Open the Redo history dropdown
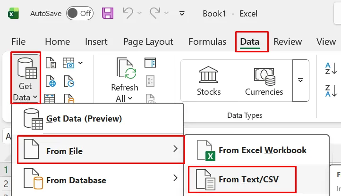341x196 pixels. point(166,13)
